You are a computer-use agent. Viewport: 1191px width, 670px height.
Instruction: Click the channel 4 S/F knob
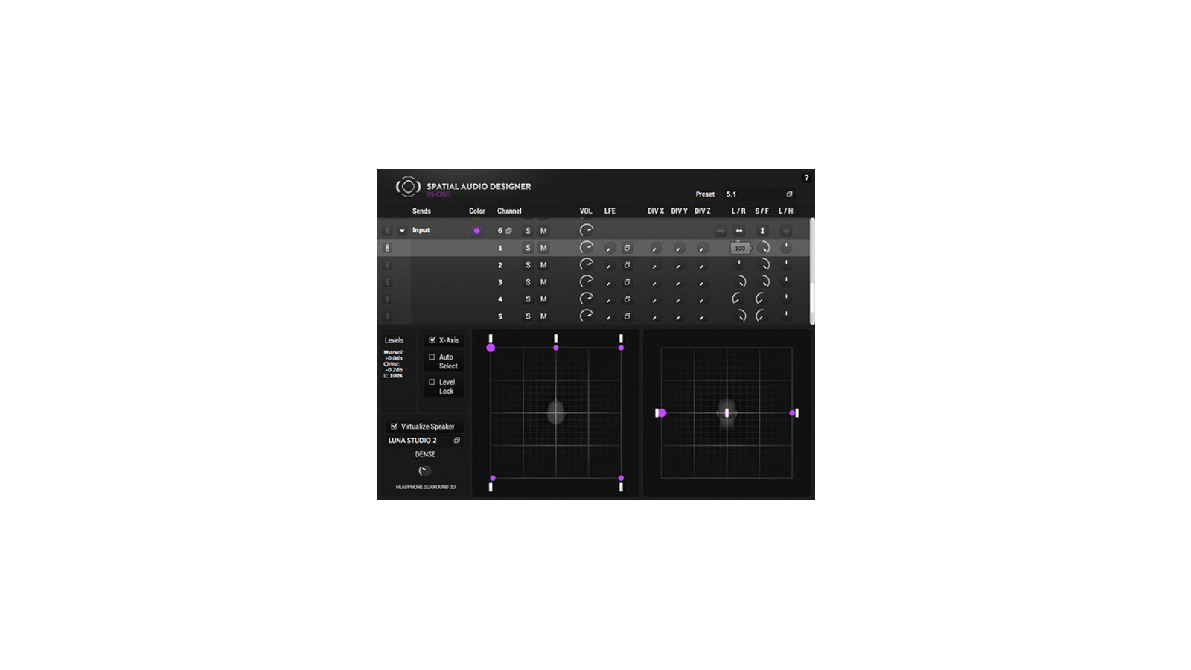[x=761, y=299]
